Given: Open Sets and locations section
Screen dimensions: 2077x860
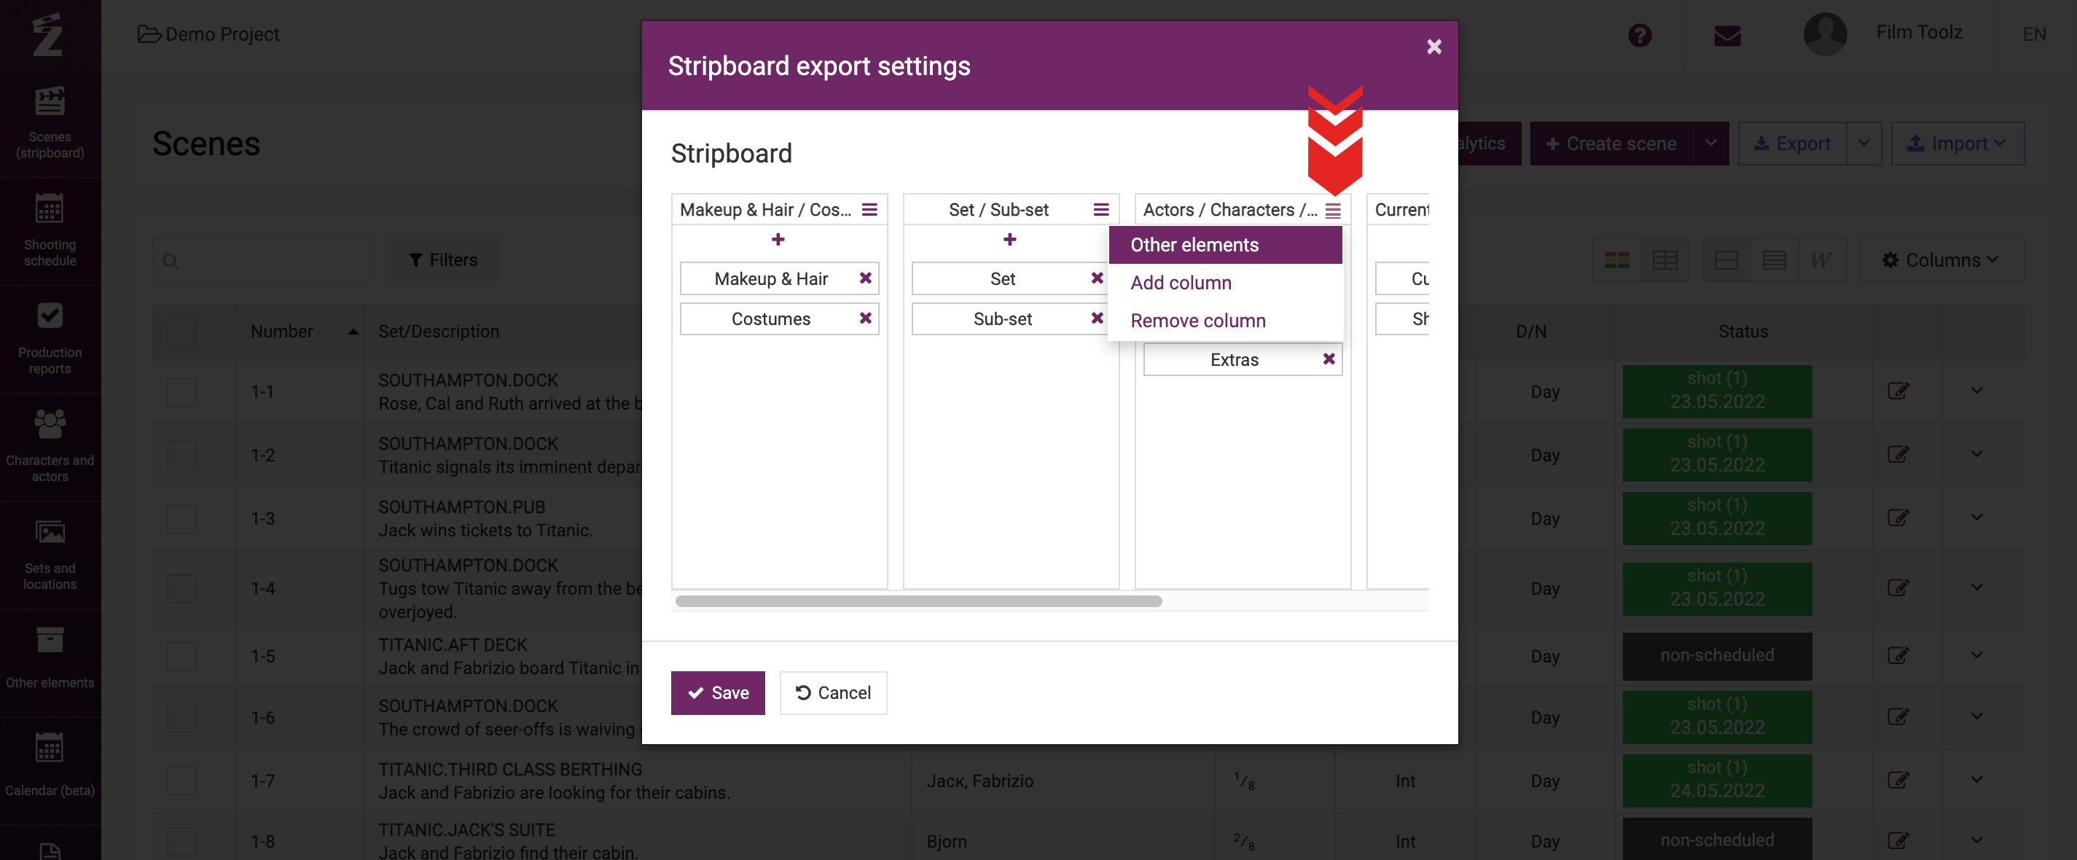Looking at the screenshot, I should (x=50, y=555).
